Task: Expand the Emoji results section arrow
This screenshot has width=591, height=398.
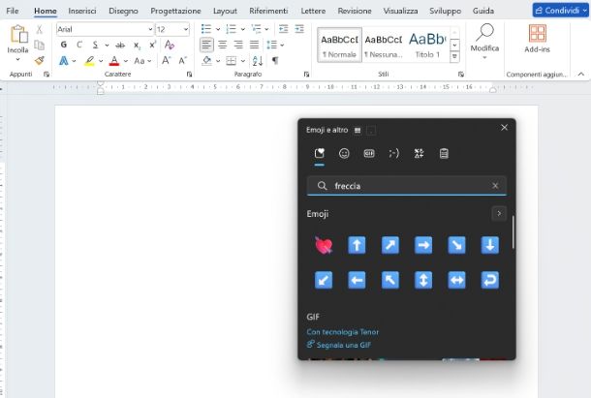Action: pos(499,213)
